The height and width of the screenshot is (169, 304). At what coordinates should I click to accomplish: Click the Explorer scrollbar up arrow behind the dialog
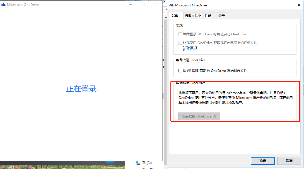pos(166,18)
